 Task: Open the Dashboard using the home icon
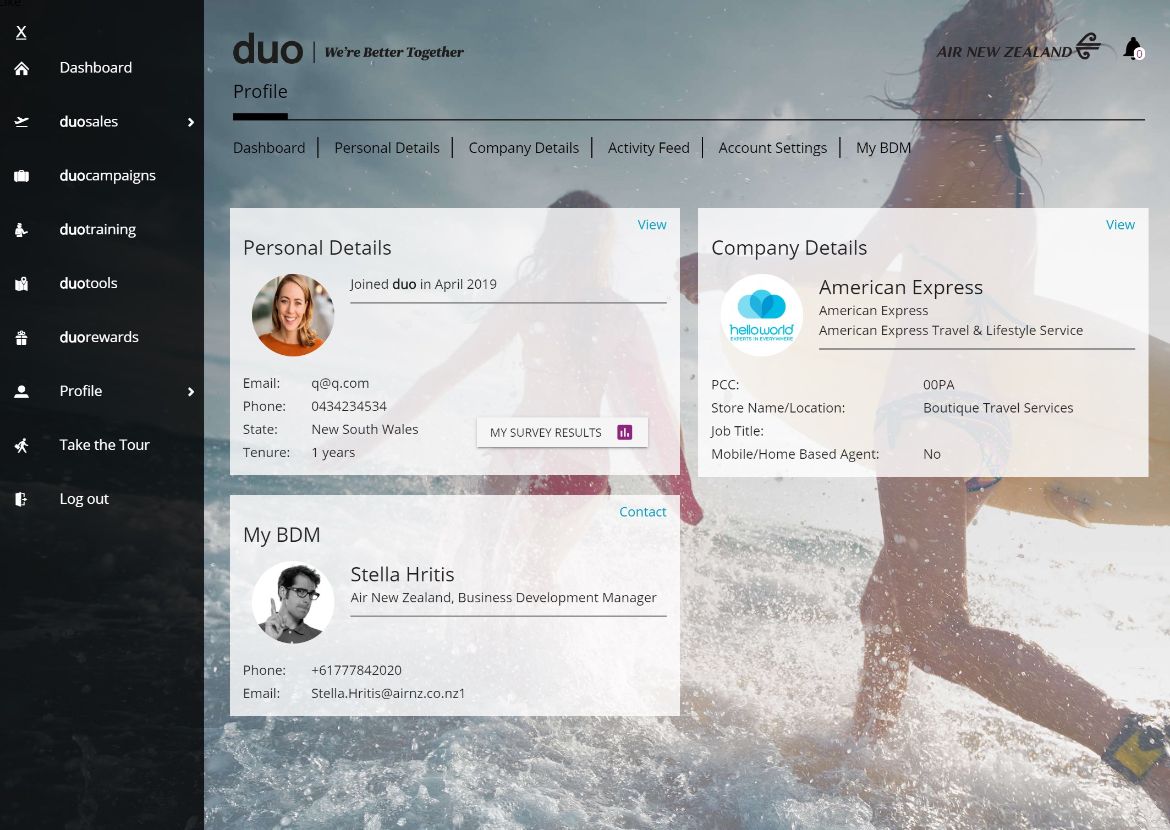(x=22, y=68)
